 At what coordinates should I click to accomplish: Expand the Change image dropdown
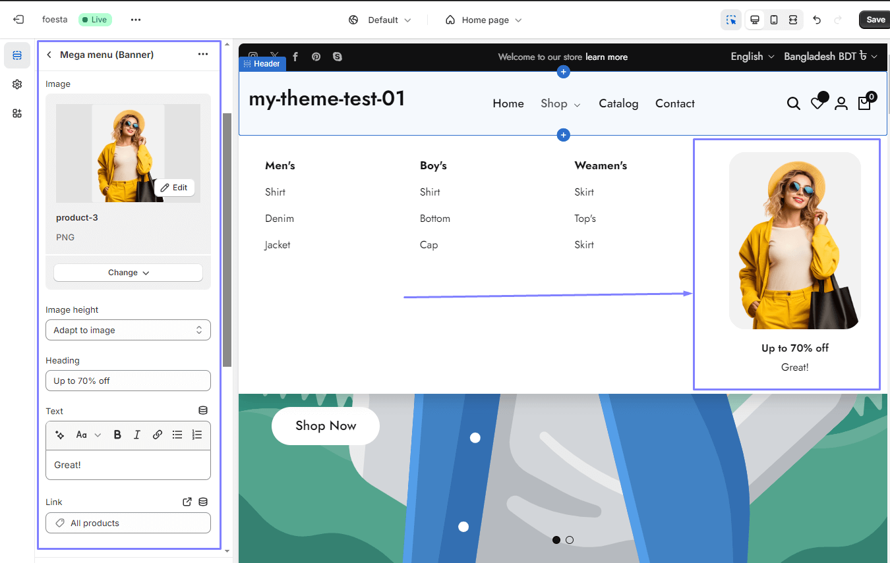point(128,273)
